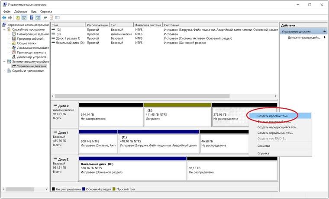Choose Свойства in the context menu

click(x=280, y=146)
